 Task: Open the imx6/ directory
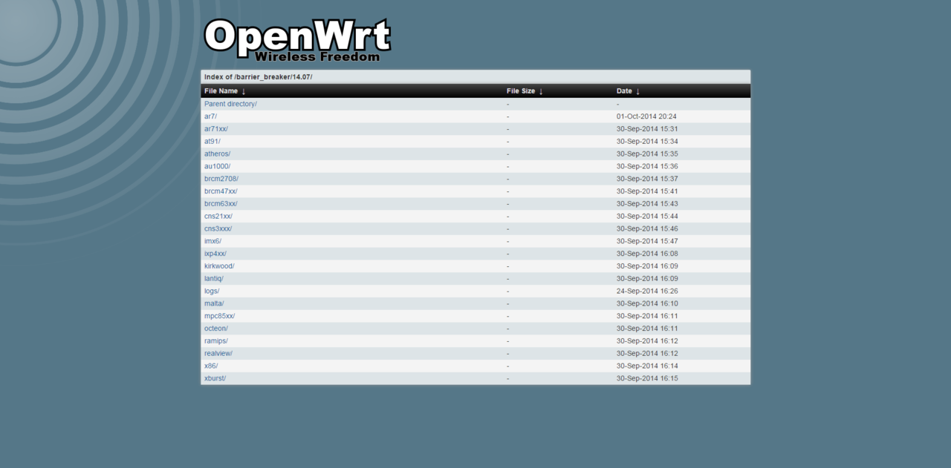(212, 241)
